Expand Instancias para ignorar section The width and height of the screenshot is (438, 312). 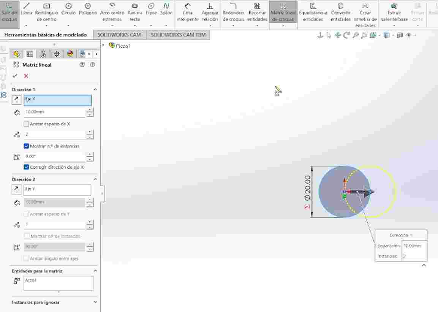click(x=95, y=302)
